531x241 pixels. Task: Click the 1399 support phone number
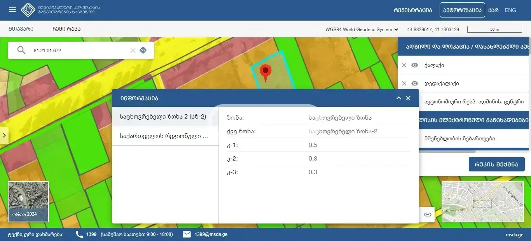(91, 234)
